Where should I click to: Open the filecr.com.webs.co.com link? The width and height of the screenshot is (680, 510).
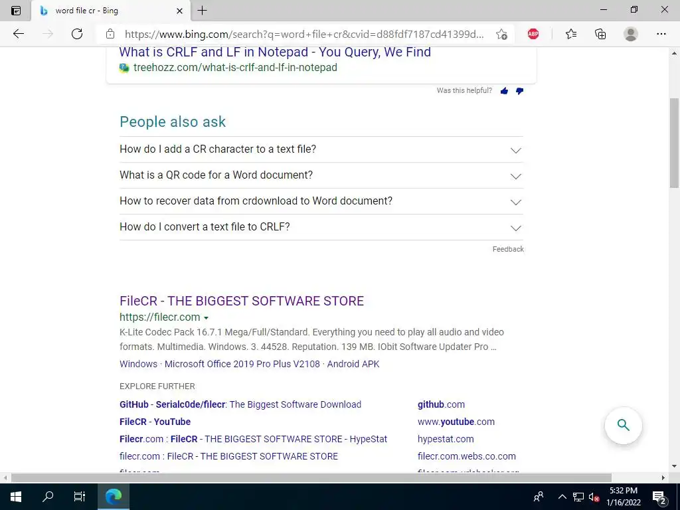467,457
